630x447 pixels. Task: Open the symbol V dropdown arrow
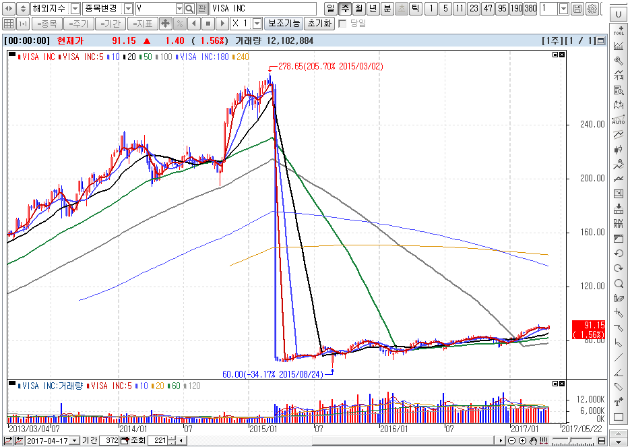point(180,9)
